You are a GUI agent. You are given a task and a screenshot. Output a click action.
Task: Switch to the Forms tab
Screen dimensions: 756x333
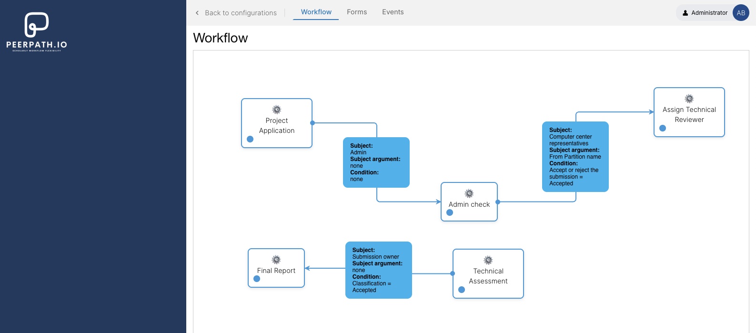357,12
